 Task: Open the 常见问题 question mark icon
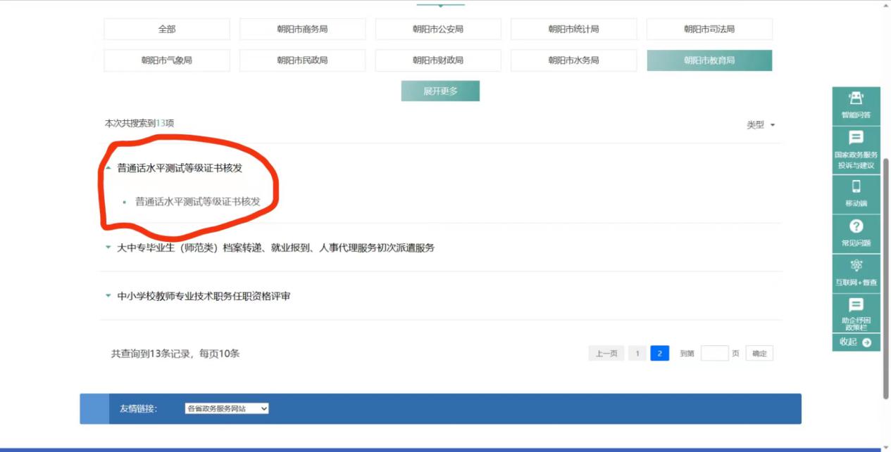(856, 233)
